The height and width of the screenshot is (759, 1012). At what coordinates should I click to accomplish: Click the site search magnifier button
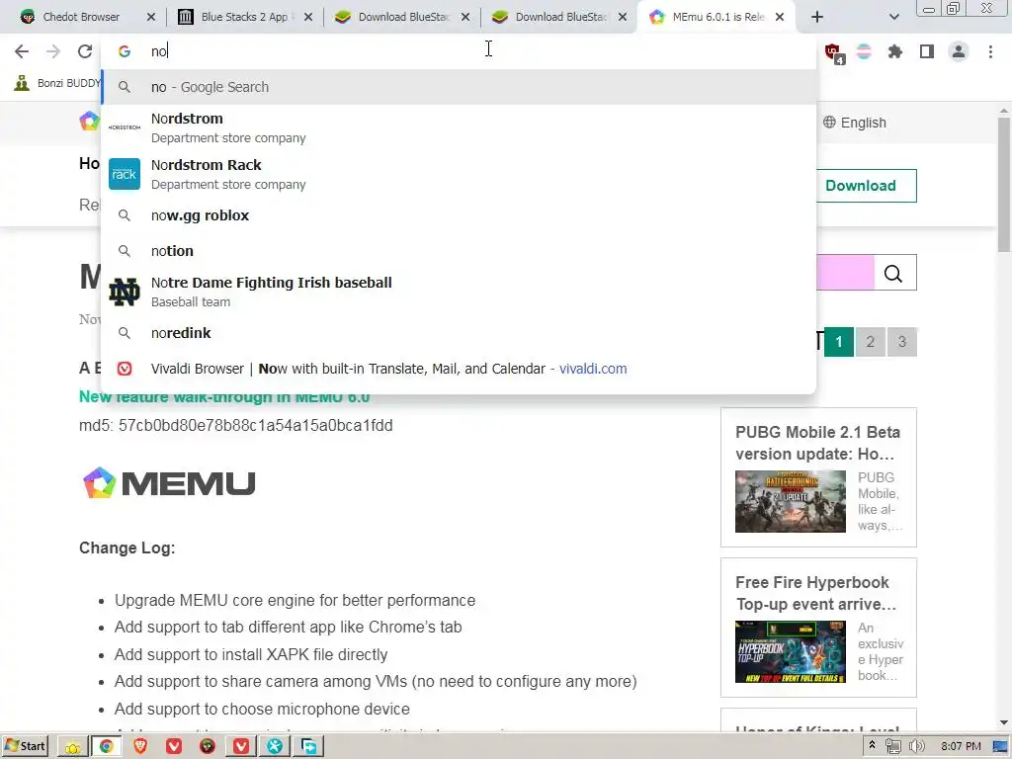pyautogui.click(x=894, y=273)
